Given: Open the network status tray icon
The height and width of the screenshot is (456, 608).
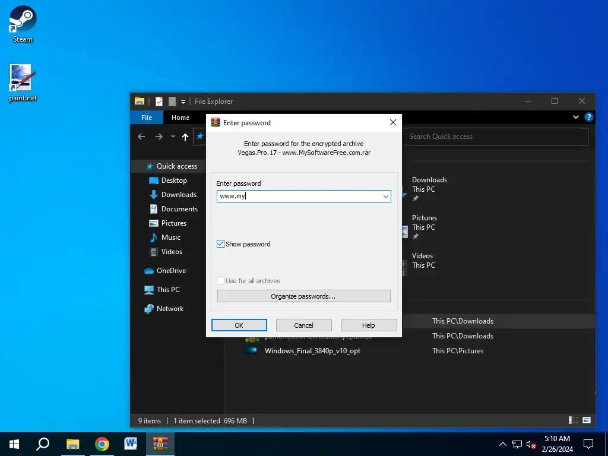Looking at the screenshot, I should [x=517, y=444].
